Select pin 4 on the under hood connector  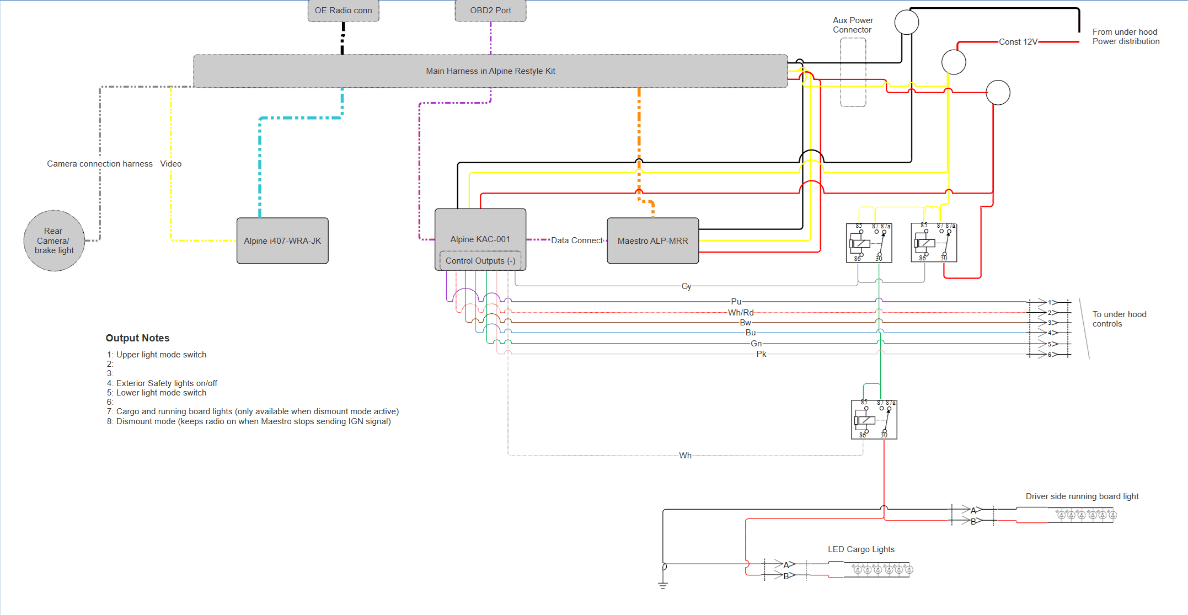[1050, 333]
